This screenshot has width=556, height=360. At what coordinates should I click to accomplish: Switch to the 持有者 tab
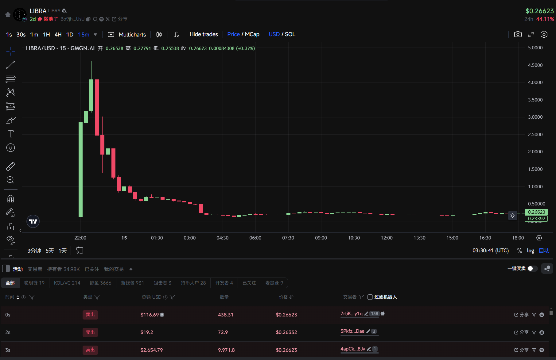(63, 269)
